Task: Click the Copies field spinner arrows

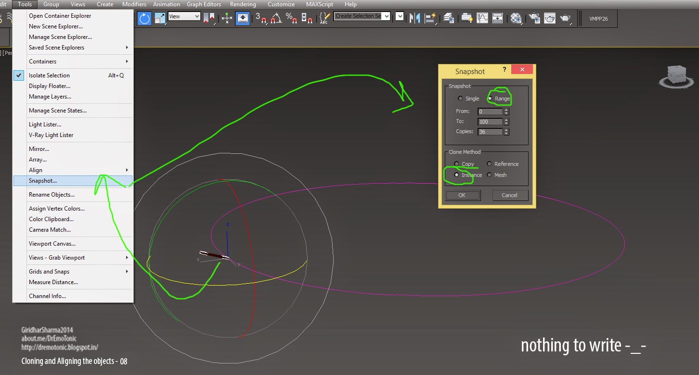Action: pyautogui.click(x=506, y=132)
